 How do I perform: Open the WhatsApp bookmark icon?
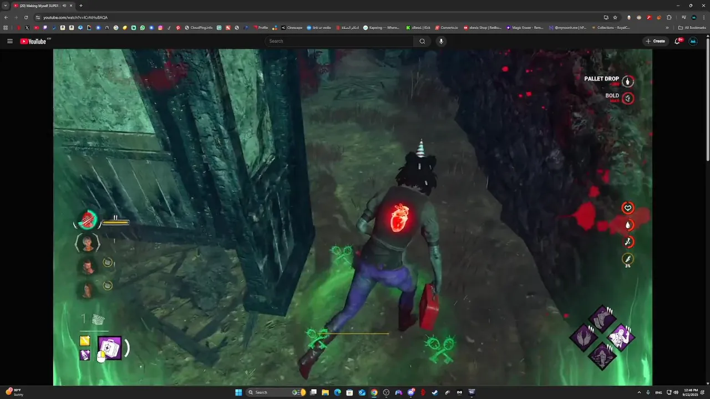pos(142,28)
